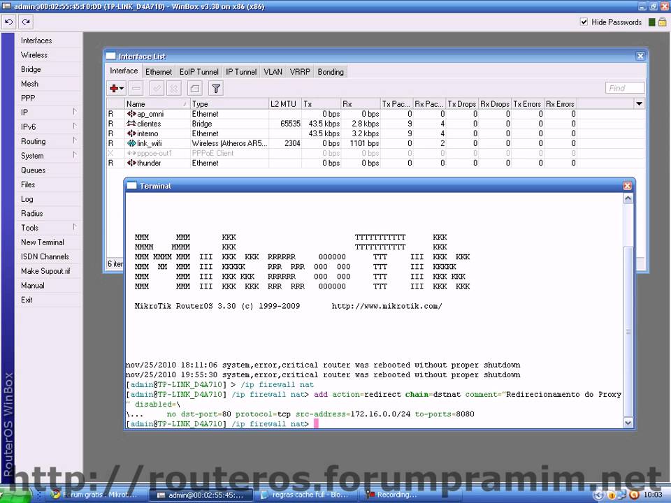Sort by the Tx Drops column header
The image size is (671, 503).
click(x=462, y=104)
